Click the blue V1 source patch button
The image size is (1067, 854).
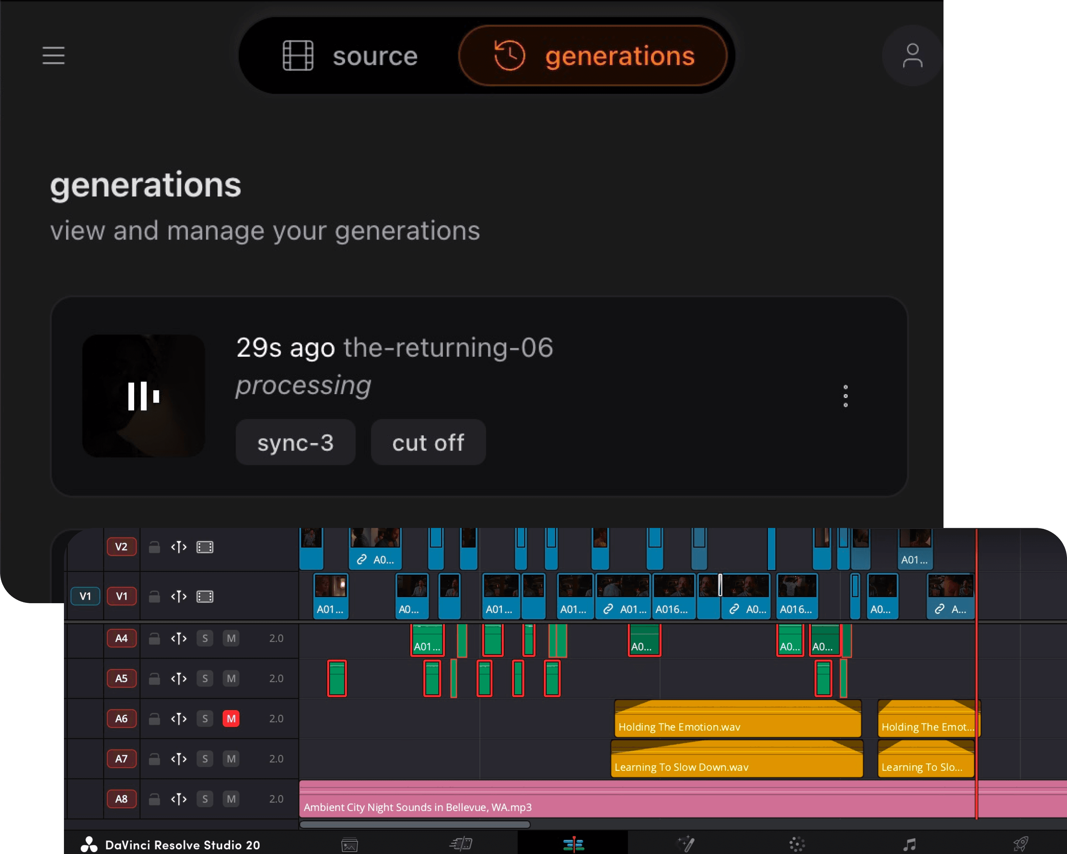pyautogui.click(x=85, y=596)
